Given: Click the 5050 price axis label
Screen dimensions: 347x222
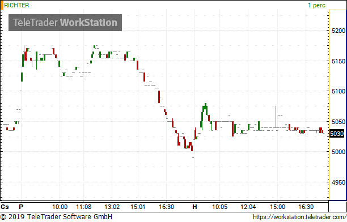Looking at the screenshot, I should [x=338, y=122].
